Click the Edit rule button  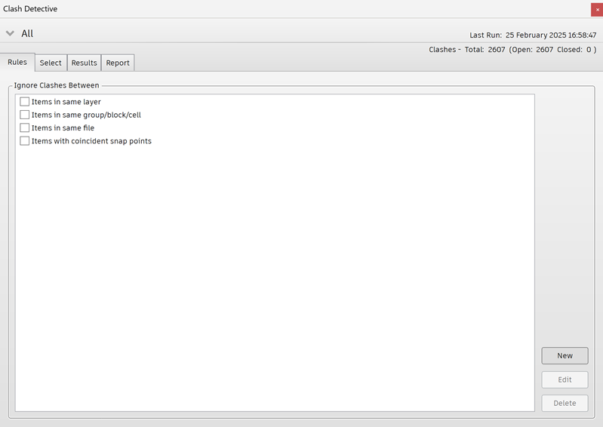pyautogui.click(x=565, y=379)
